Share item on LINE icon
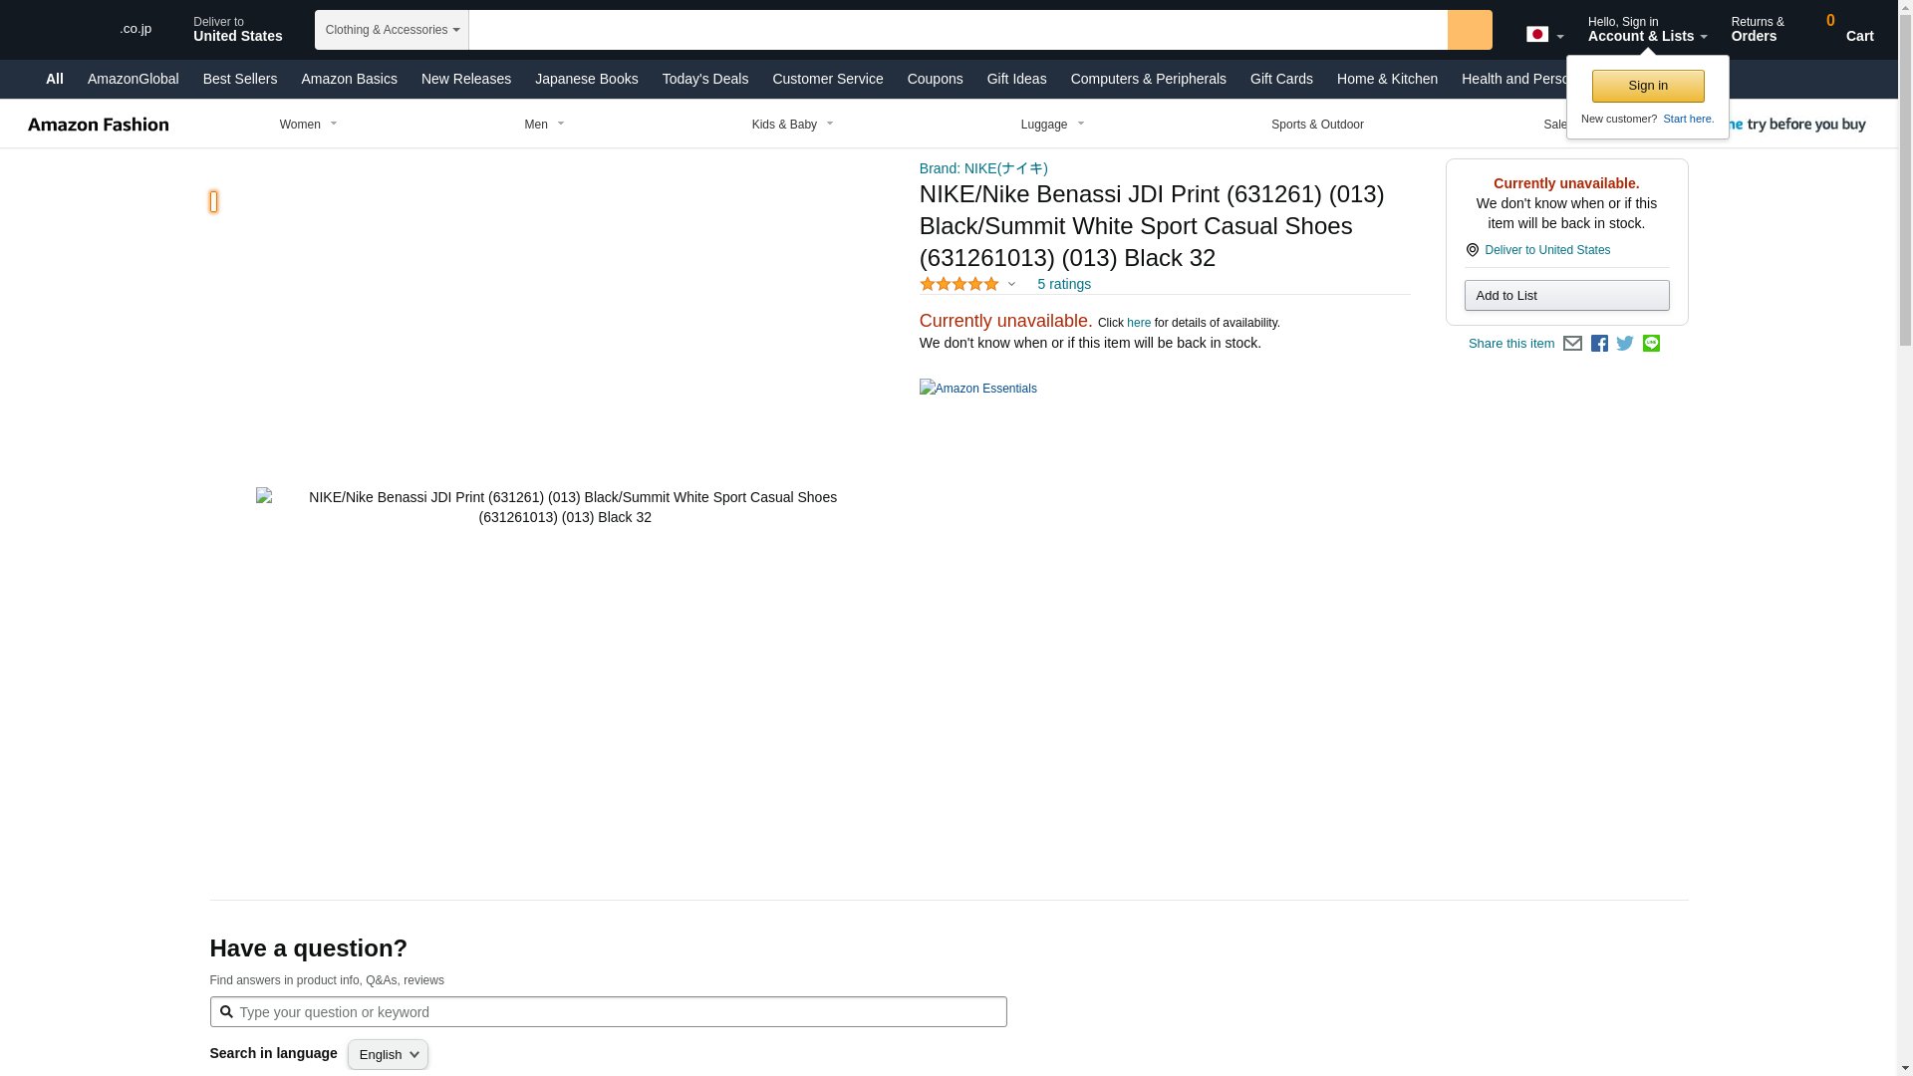The height and width of the screenshot is (1076, 1913). [1651, 344]
